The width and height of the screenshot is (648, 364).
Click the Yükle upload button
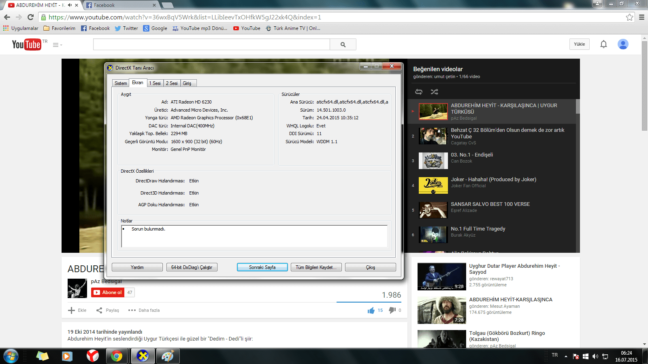580,44
